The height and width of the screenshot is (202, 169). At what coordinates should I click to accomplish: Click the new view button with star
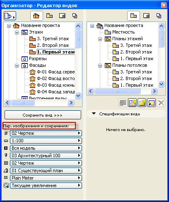tap(132, 103)
